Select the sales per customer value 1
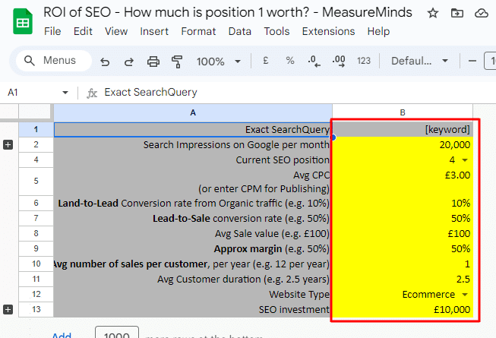Image resolution: width=496 pixels, height=338 pixels. (403, 264)
